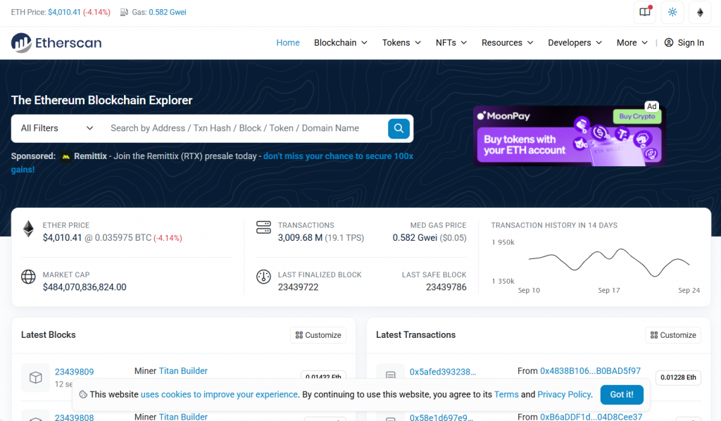
Task: Expand the Developers menu
Action: tap(575, 43)
